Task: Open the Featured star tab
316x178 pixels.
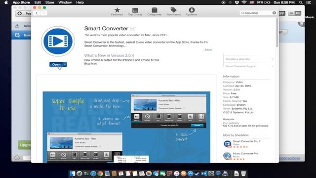Action: (x=117, y=11)
